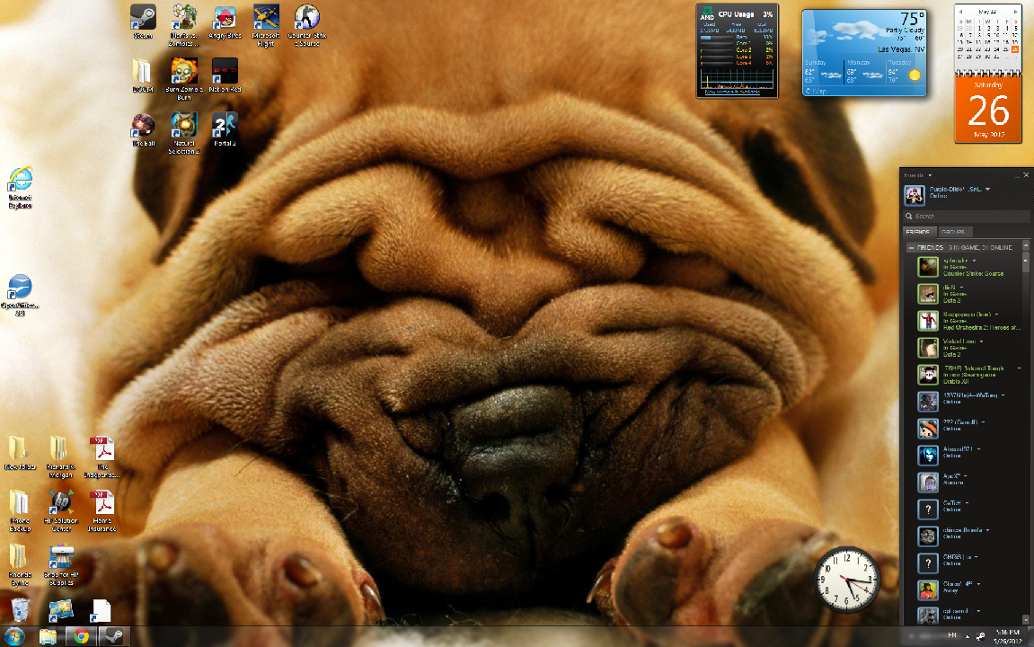Open the OpenOffice desktop shortcut
1034x647 pixels.
click(20, 296)
